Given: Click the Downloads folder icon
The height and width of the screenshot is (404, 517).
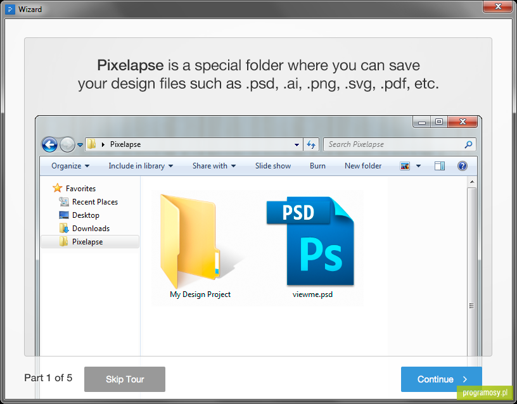Looking at the screenshot, I should point(63,229).
